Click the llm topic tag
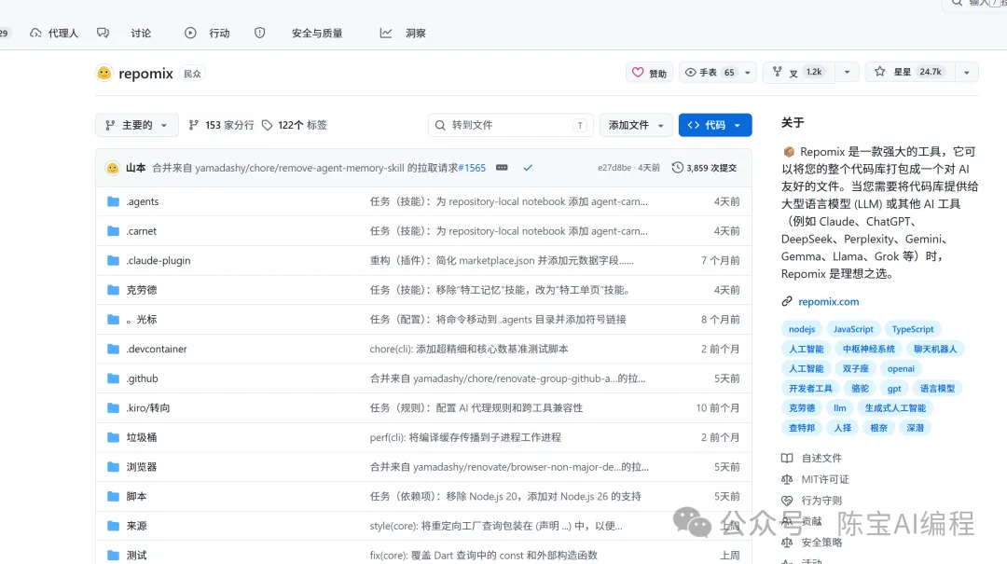Image resolution: width=1007 pixels, height=564 pixels. coord(839,408)
